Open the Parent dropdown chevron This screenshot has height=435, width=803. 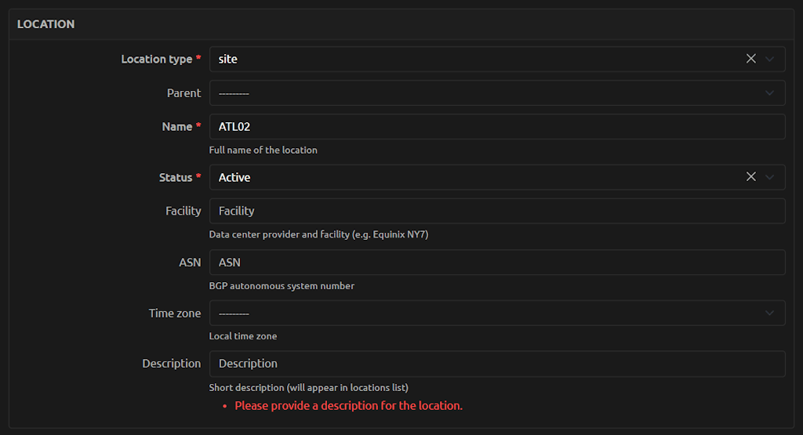pos(769,92)
